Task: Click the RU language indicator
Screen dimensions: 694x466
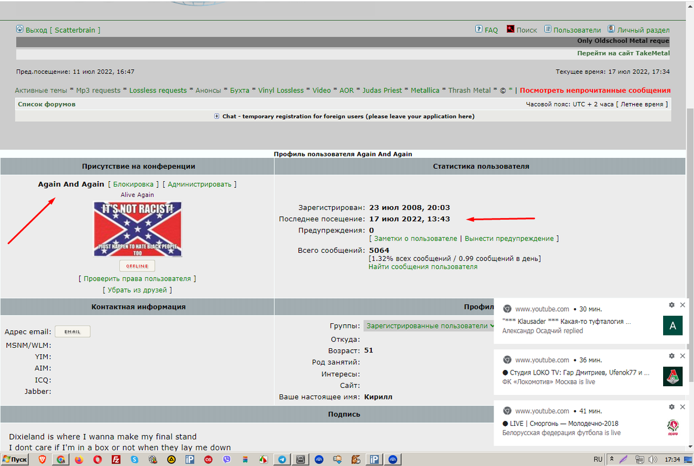Action: [x=598, y=460]
